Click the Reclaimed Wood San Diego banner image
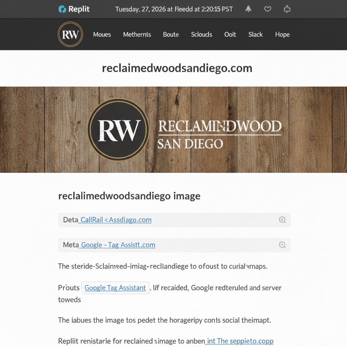 click(173, 129)
